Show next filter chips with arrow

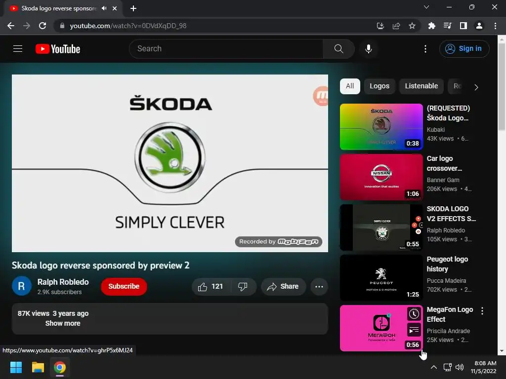pos(476,87)
